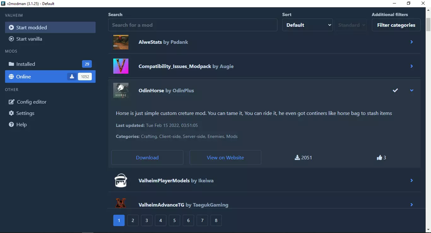Click the Last updated date line

[x=157, y=125]
